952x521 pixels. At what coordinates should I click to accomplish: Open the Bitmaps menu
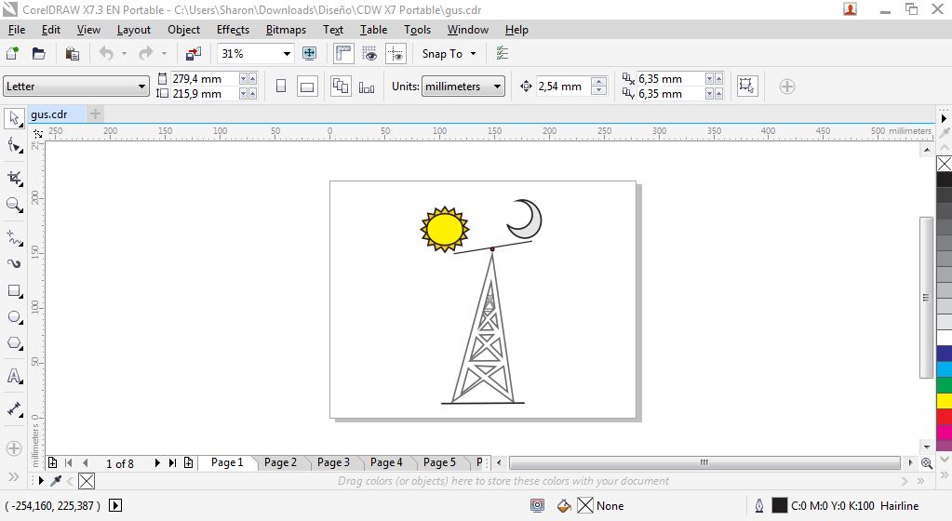pyautogui.click(x=286, y=29)
